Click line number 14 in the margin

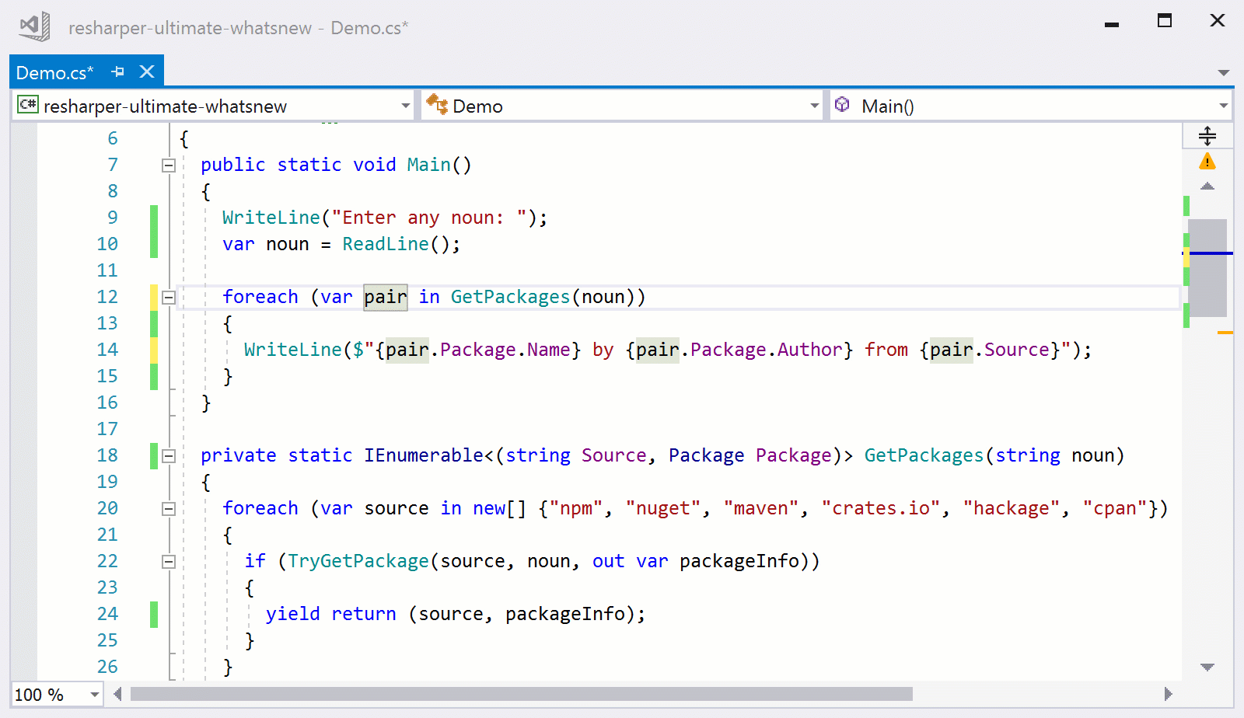pos(107,350)
